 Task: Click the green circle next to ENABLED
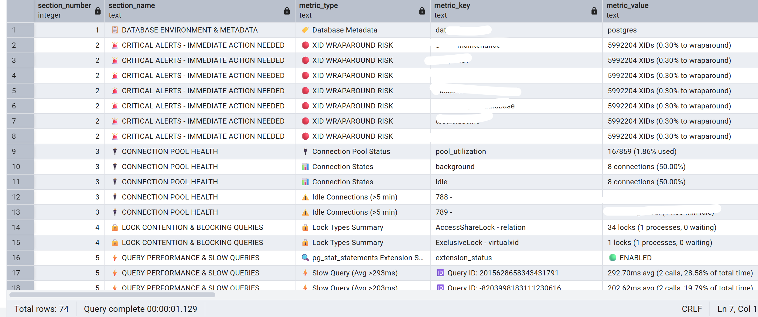613,257
